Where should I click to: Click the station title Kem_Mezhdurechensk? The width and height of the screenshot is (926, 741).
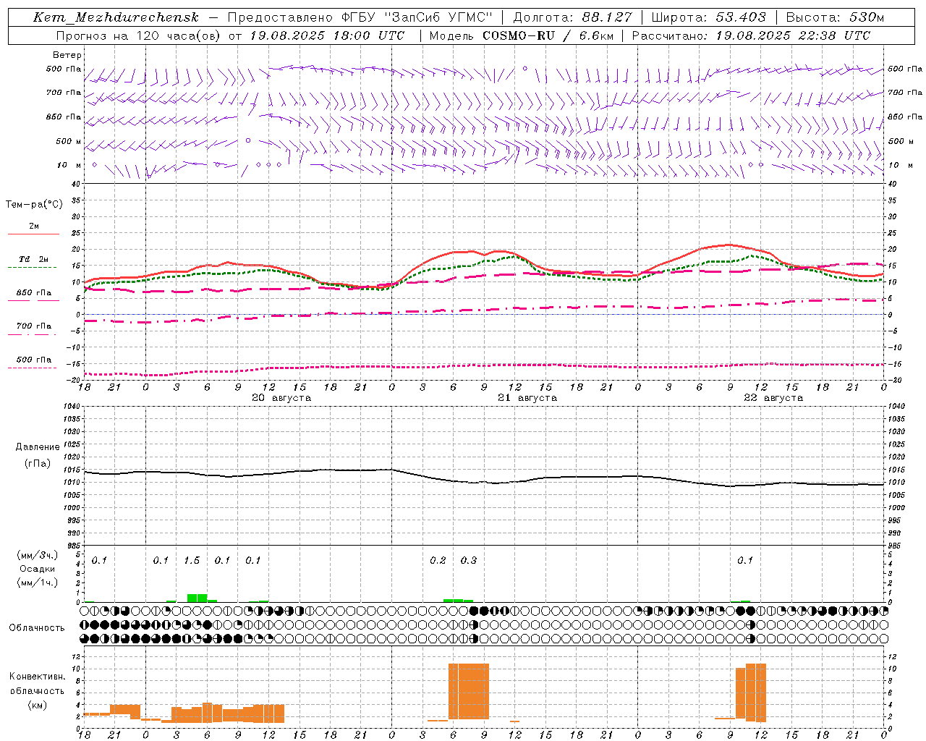coord(116,17)
